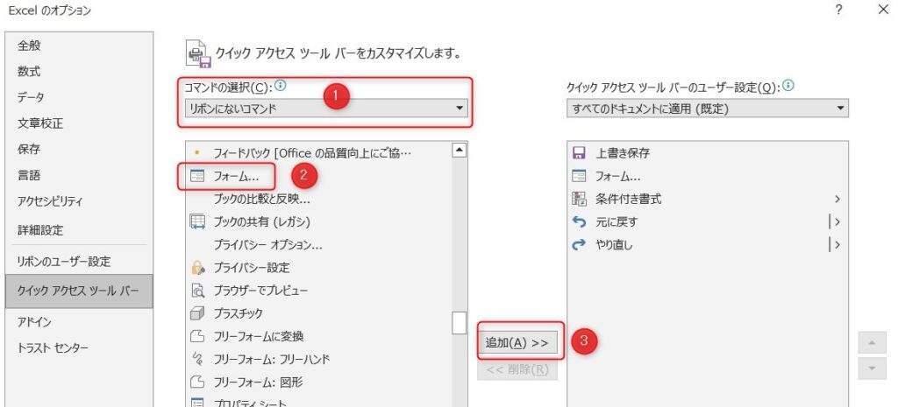
Task: Click the 追加(A) >> button
Action: [517, 343]
